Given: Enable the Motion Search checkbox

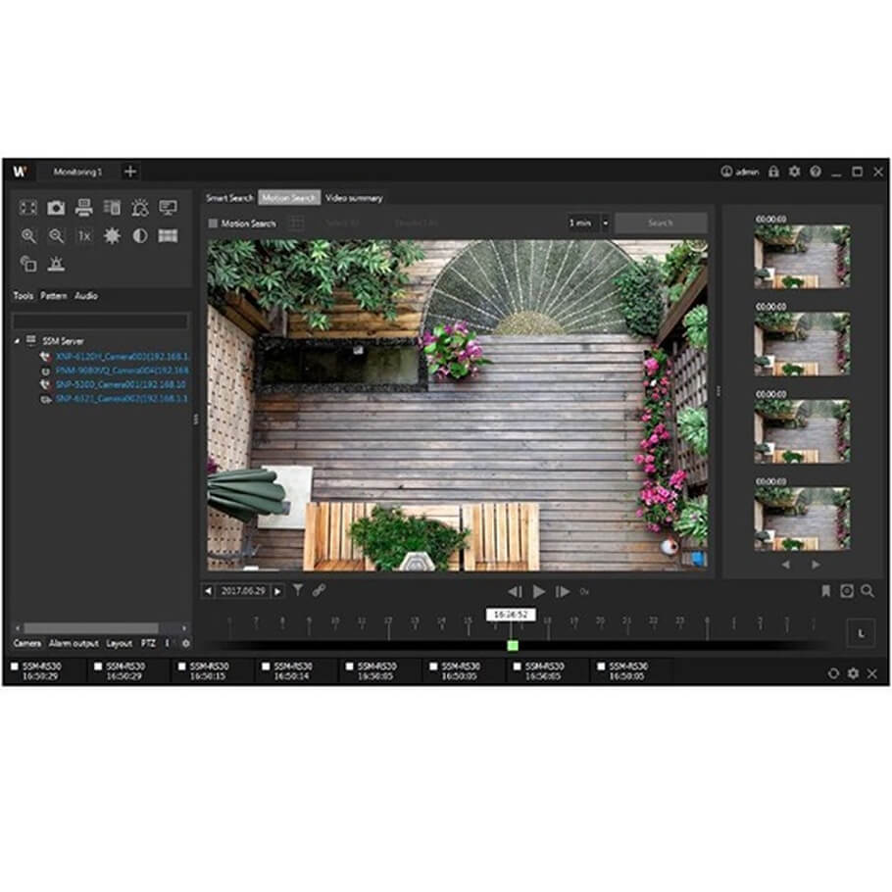Looking at the screenshot, I should coord(213,223).
